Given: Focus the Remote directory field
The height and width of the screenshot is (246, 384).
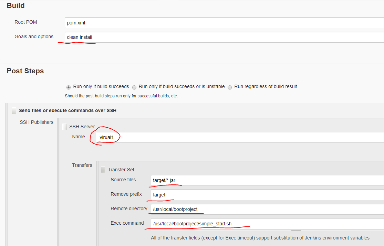Looking at the screenshot, I should (x=267, y=209).
